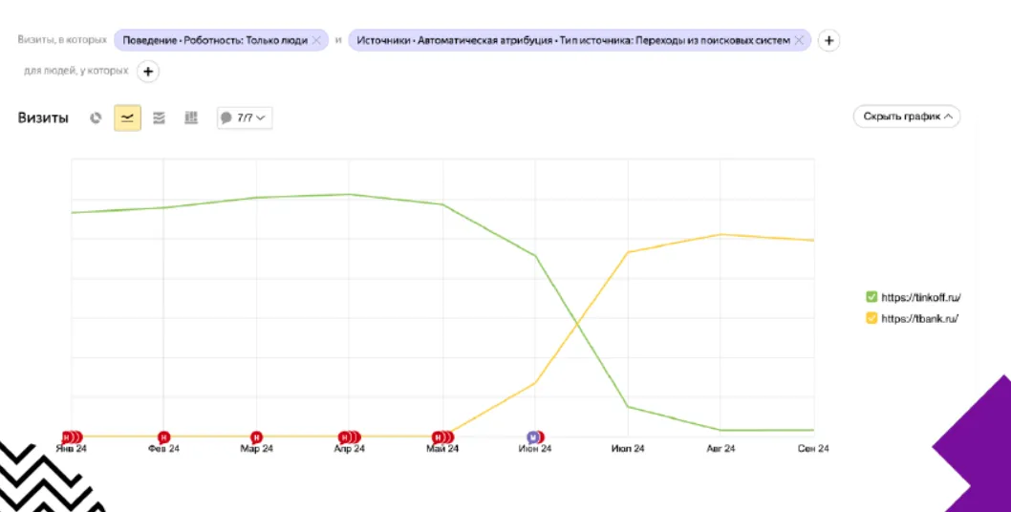The height and width of the screenshot is (512, 1011).
Task: Remove the 'Роботность: Только люди' filter
Action: point(316,41)
